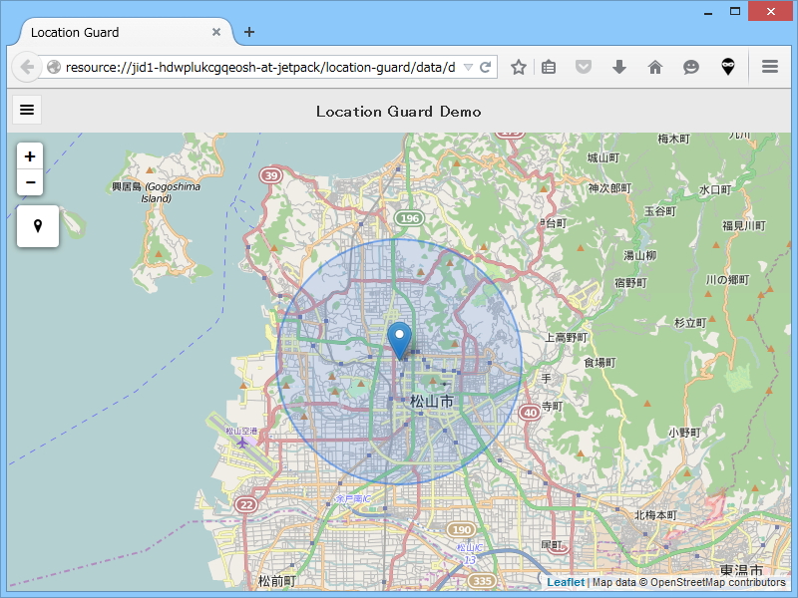798x598 pixels.
Task: Bookmark this page with the star icon
Action: [518, 67]
